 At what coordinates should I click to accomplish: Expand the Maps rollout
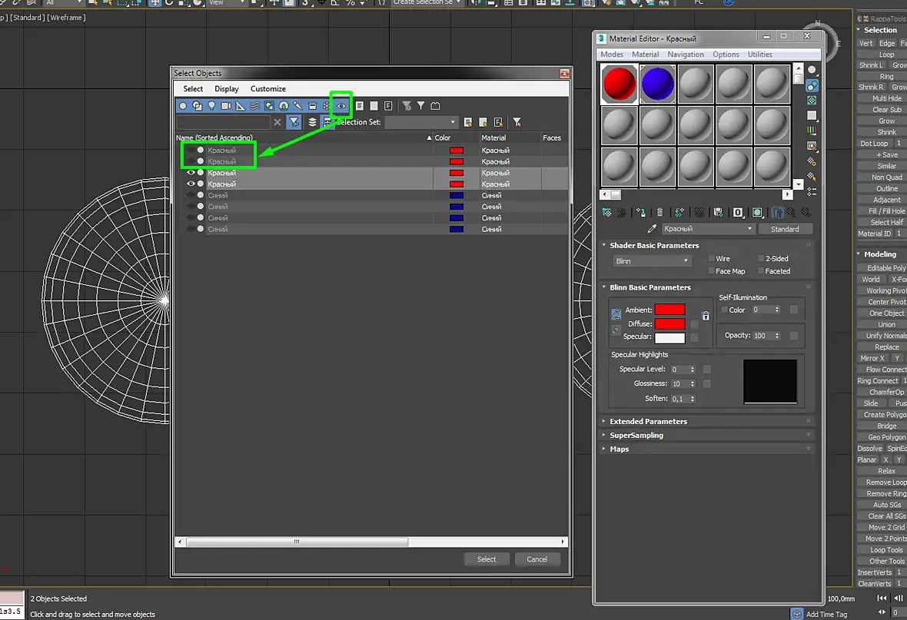click(x=620, y=449)
